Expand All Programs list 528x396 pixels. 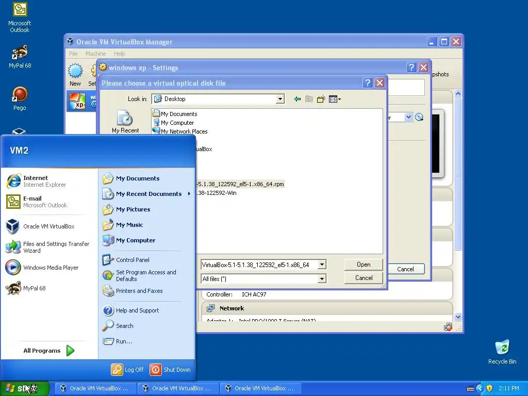(48, 351)
